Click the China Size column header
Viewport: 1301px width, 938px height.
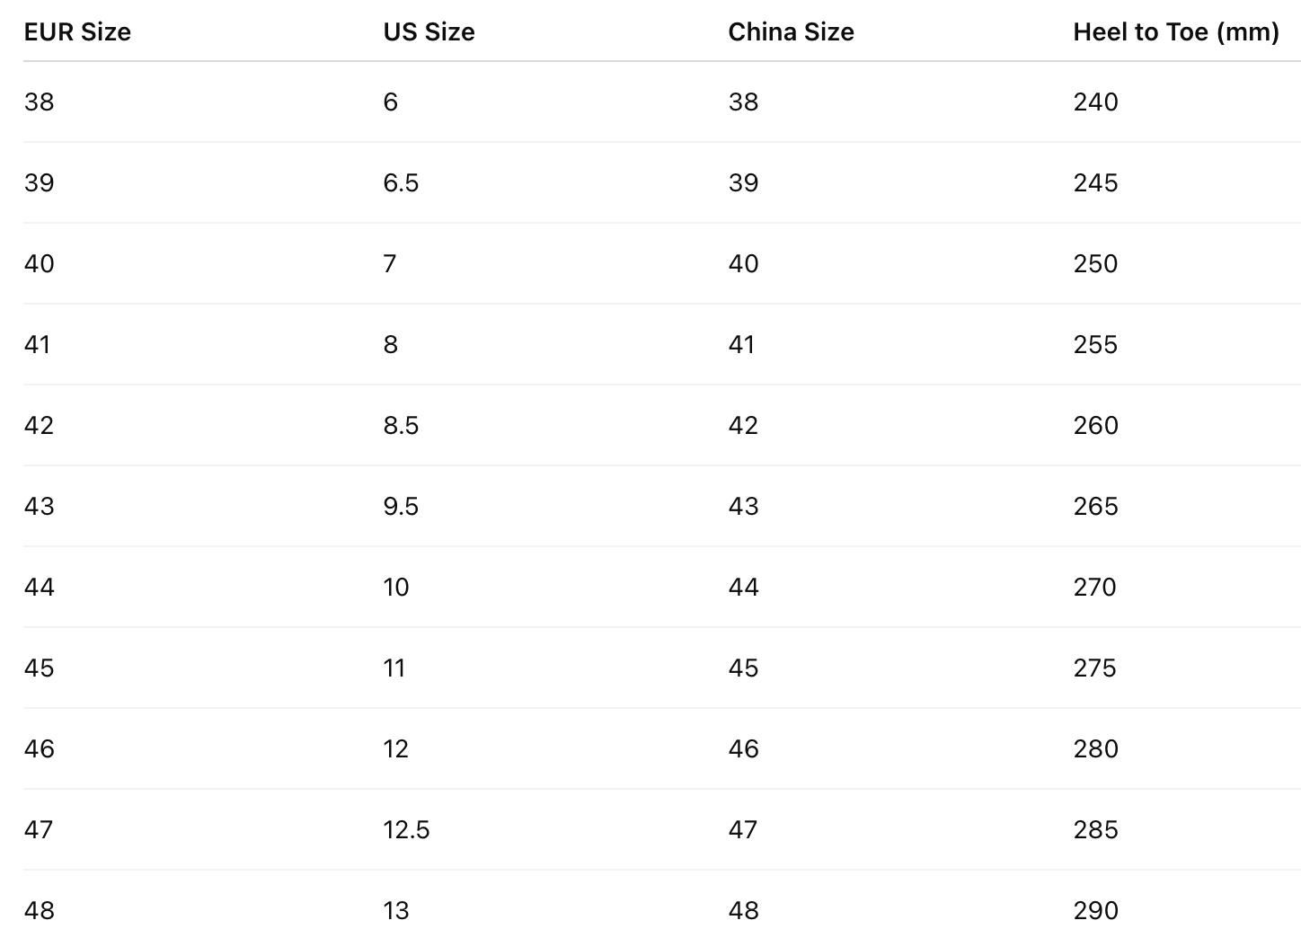(791, 32)
